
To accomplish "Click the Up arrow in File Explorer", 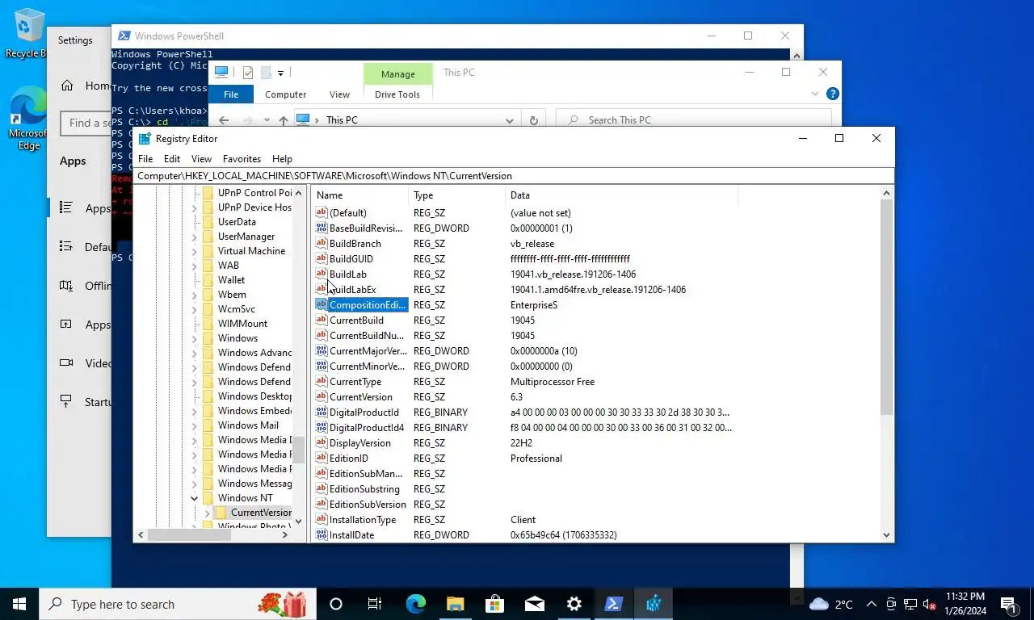I will point(283,120).
